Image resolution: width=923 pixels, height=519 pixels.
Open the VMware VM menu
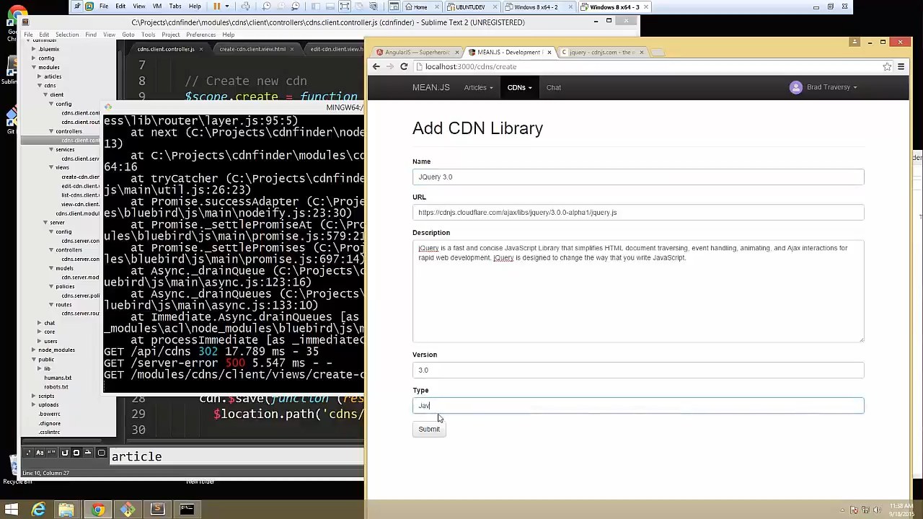[157, 6]
